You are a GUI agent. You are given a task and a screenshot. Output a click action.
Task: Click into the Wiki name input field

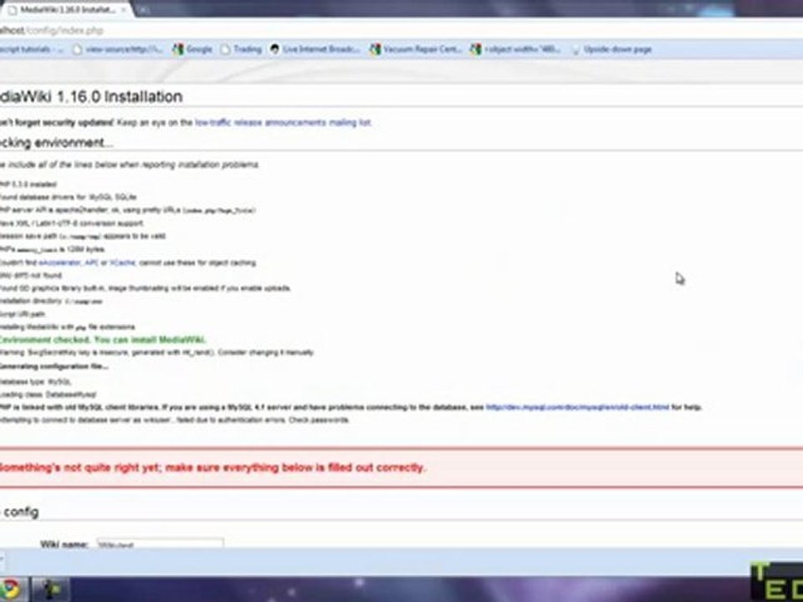pyautogui.click(x=161, y=543)
